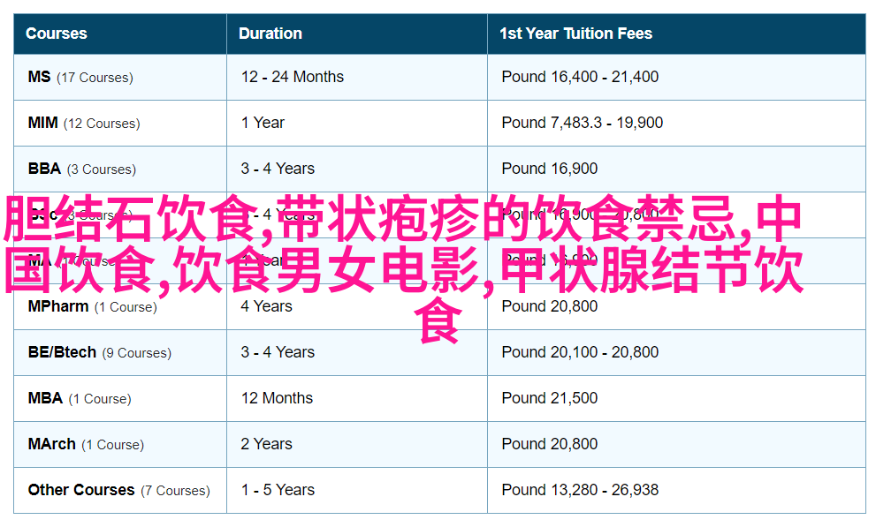Open the MS courses link
876x527 pixels.
[x=40, y=77]
